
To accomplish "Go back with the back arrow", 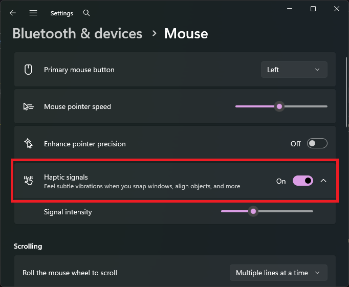I will 13,13.
